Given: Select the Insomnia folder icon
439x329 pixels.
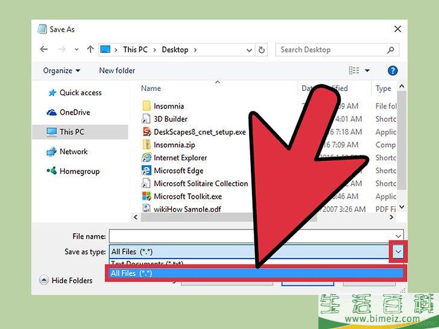Looking at the screenshot, I should (x=147, y=106).
